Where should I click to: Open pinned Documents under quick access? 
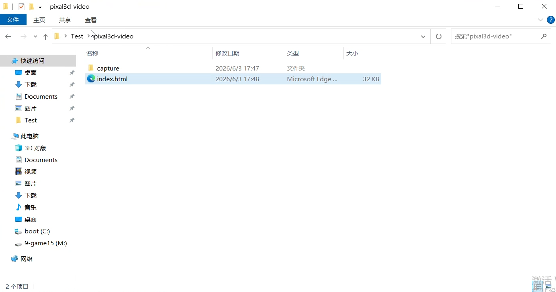tap(41, 96)
